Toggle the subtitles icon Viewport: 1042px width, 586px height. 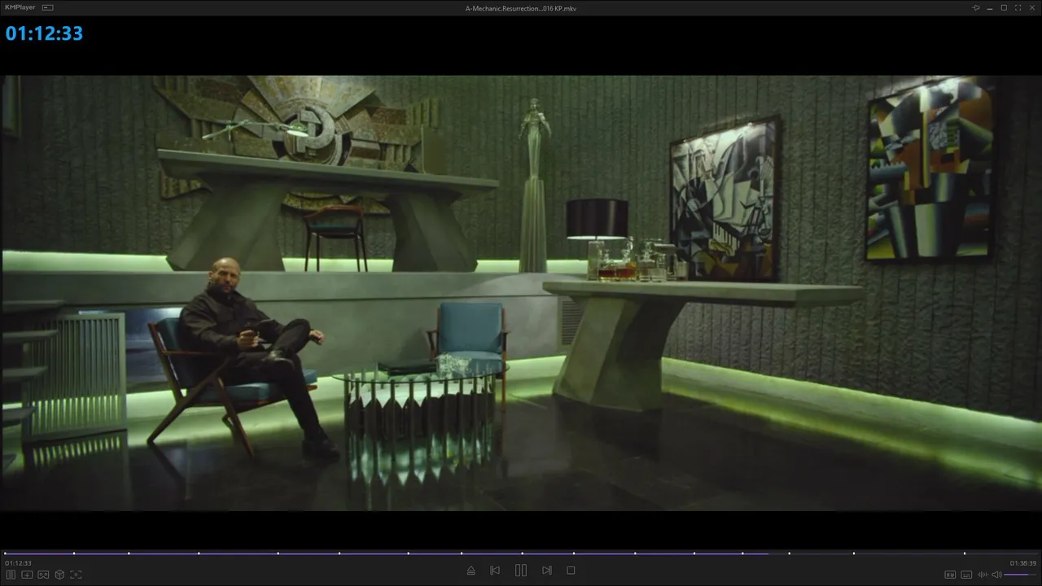(966, 575)
